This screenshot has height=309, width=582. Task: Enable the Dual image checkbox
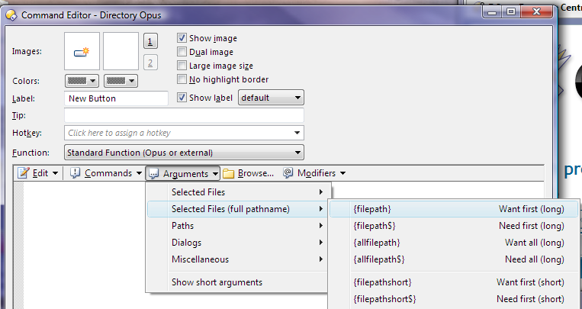click(182, 52)
